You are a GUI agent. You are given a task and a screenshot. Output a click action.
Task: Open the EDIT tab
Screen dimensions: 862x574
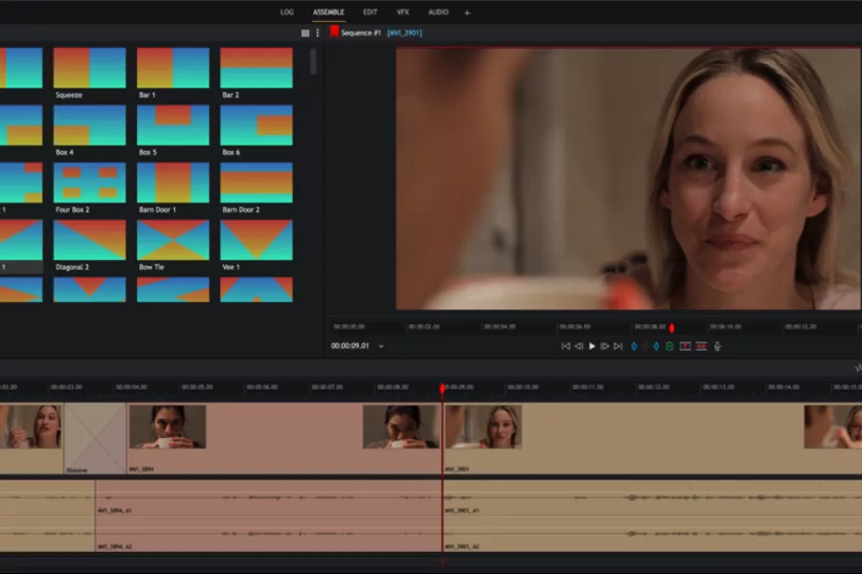(370, 12)
